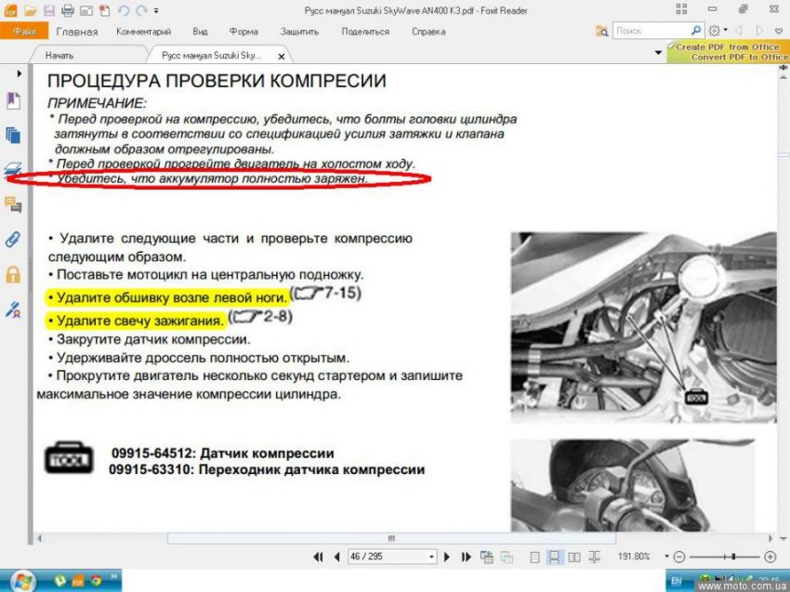The image size is (790, 592).
Task: Click the zoom in plus button
Action: (x=770, y=557)
